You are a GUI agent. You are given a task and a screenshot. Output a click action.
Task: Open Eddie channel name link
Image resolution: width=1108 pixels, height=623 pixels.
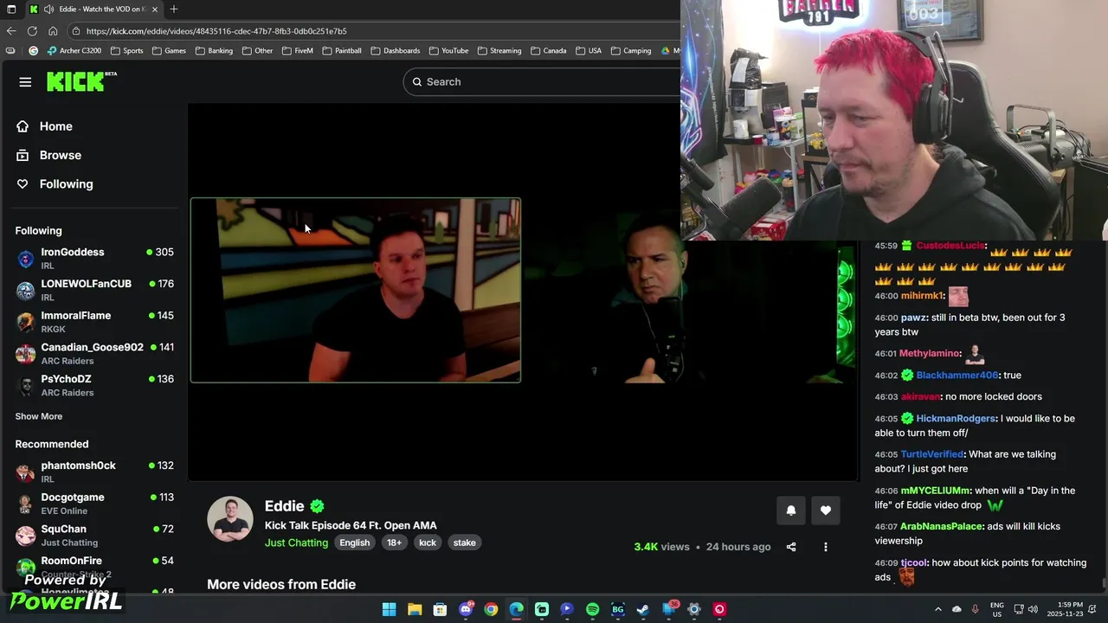point(285,506)
